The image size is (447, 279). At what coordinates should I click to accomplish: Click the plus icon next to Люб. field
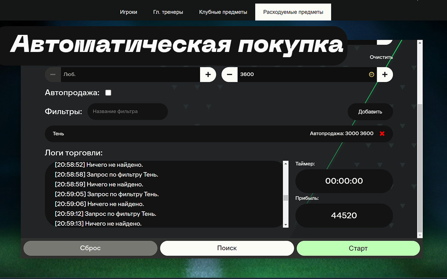pos(208,74)
